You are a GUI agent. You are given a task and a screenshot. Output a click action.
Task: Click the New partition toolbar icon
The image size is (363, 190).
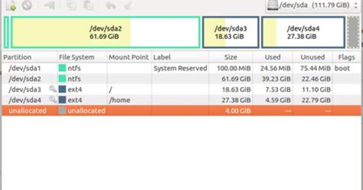(11, 5)
